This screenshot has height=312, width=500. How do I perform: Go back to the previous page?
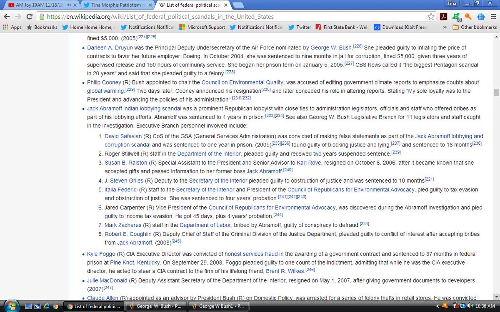(x=6, y=17)
